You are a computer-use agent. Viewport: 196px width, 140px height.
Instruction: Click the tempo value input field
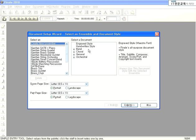111,19
